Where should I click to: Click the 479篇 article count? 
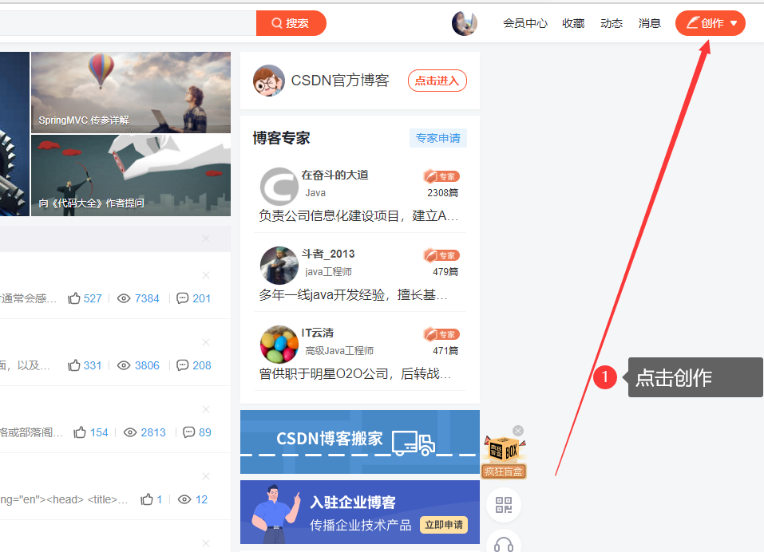point(445,272)
